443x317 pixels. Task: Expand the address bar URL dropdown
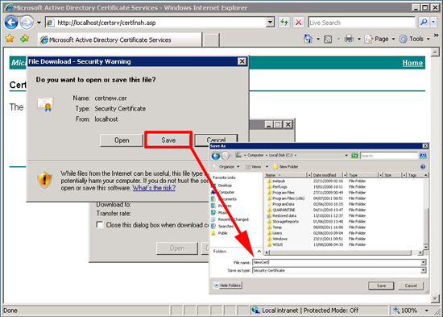point(271,23)
